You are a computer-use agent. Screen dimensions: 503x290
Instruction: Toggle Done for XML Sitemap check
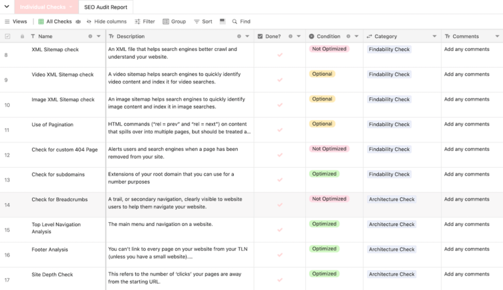point(280,55)
